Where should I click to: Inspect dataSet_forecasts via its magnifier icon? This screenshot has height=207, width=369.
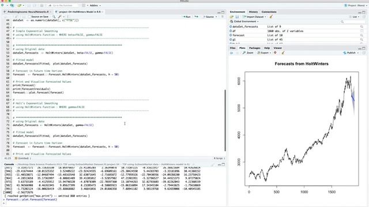pyautogui.click(x=362, y=26)
